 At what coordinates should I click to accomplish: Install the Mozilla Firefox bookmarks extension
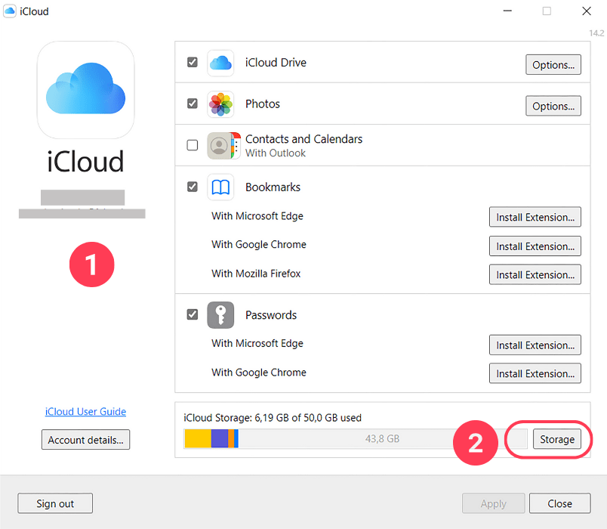[x=535, y=274]
